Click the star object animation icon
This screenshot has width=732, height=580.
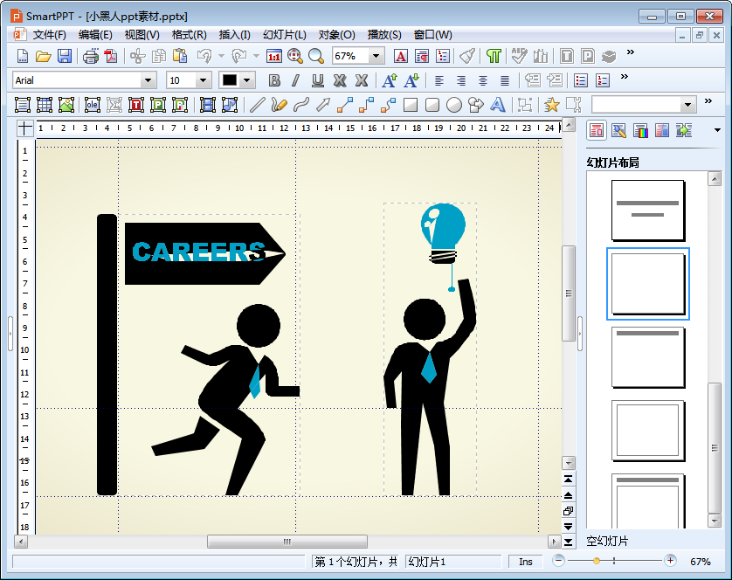point(551,105)
